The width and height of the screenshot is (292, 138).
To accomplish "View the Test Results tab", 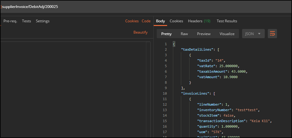I will tap(227, 21).
